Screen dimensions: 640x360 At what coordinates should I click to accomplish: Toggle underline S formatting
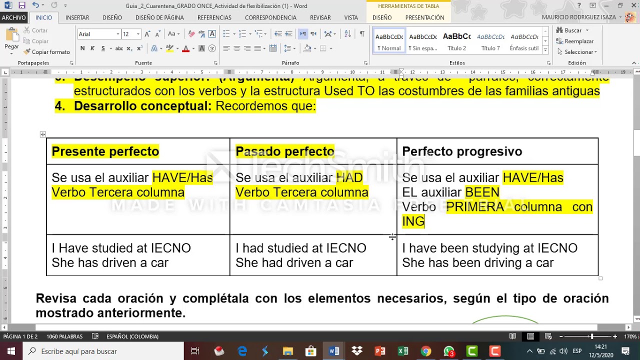(x=103, y=48)
